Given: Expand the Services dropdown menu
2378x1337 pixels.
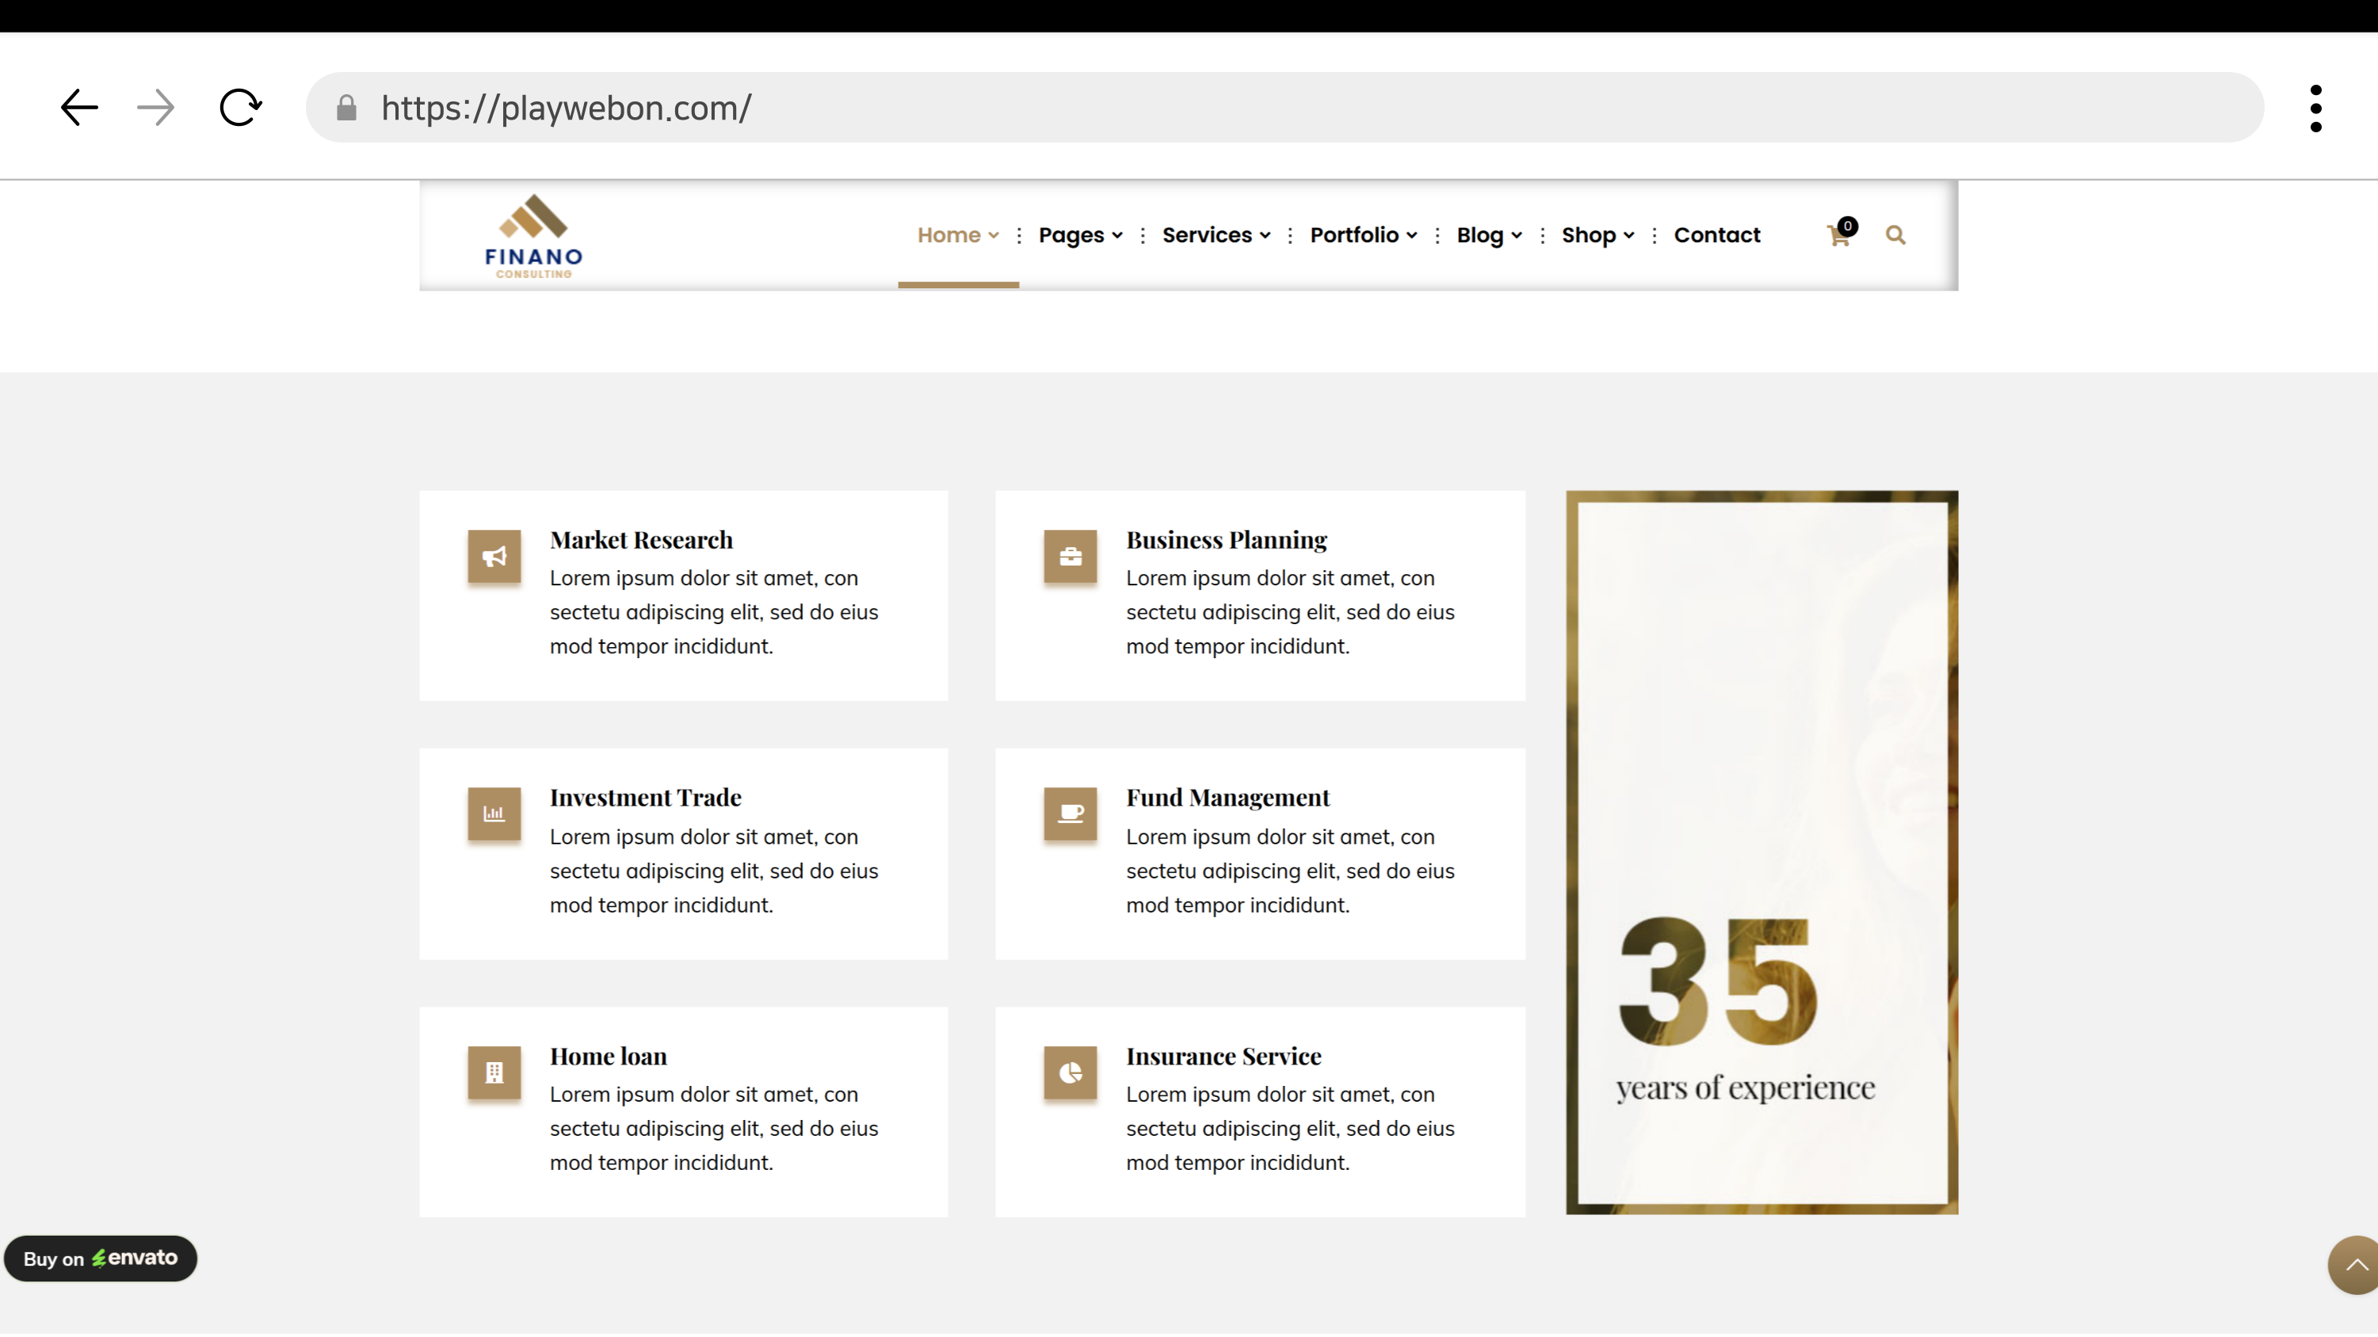Looking at the screenshot, I should point(1215,235).
